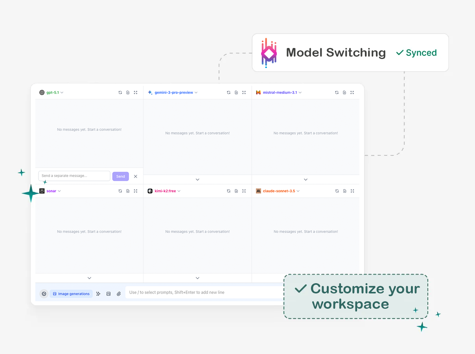Image resolution: width=475 pixels, height=354 pixels.
Task: Regenerate the gpt-5.1 conversation
Action: (x=120, y=92)
